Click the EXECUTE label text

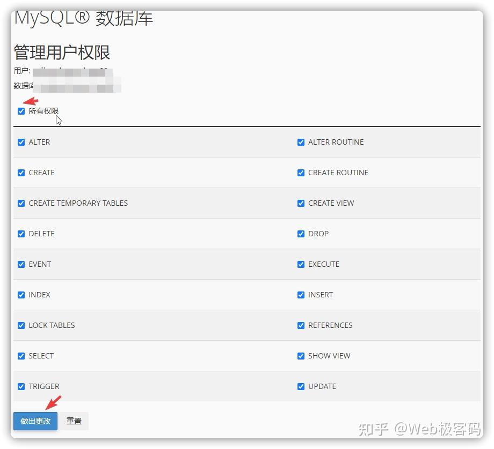tap(324, 264)
